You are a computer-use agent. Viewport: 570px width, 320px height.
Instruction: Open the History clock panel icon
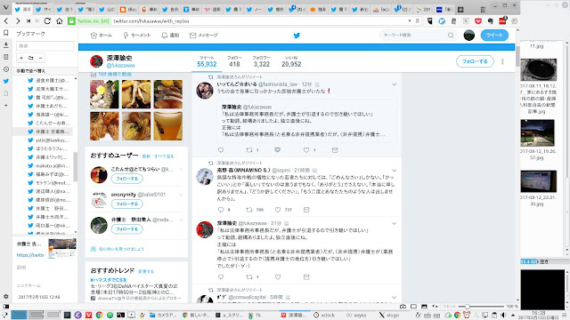[6, 69]
